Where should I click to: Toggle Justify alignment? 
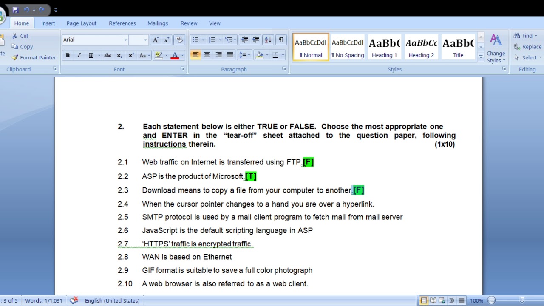click(230, 55)
